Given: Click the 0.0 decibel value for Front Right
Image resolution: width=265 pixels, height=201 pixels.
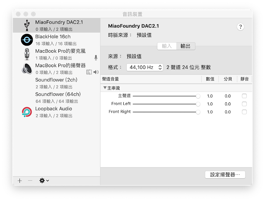Looking at the screenshot, I should pos(228,112).
